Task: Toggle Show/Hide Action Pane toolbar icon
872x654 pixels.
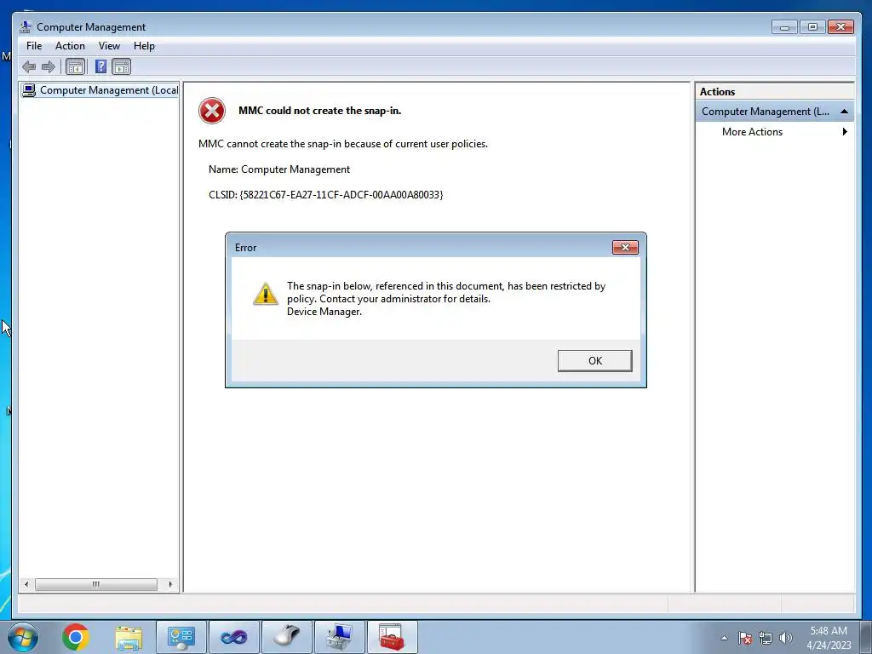Action: 121,66
